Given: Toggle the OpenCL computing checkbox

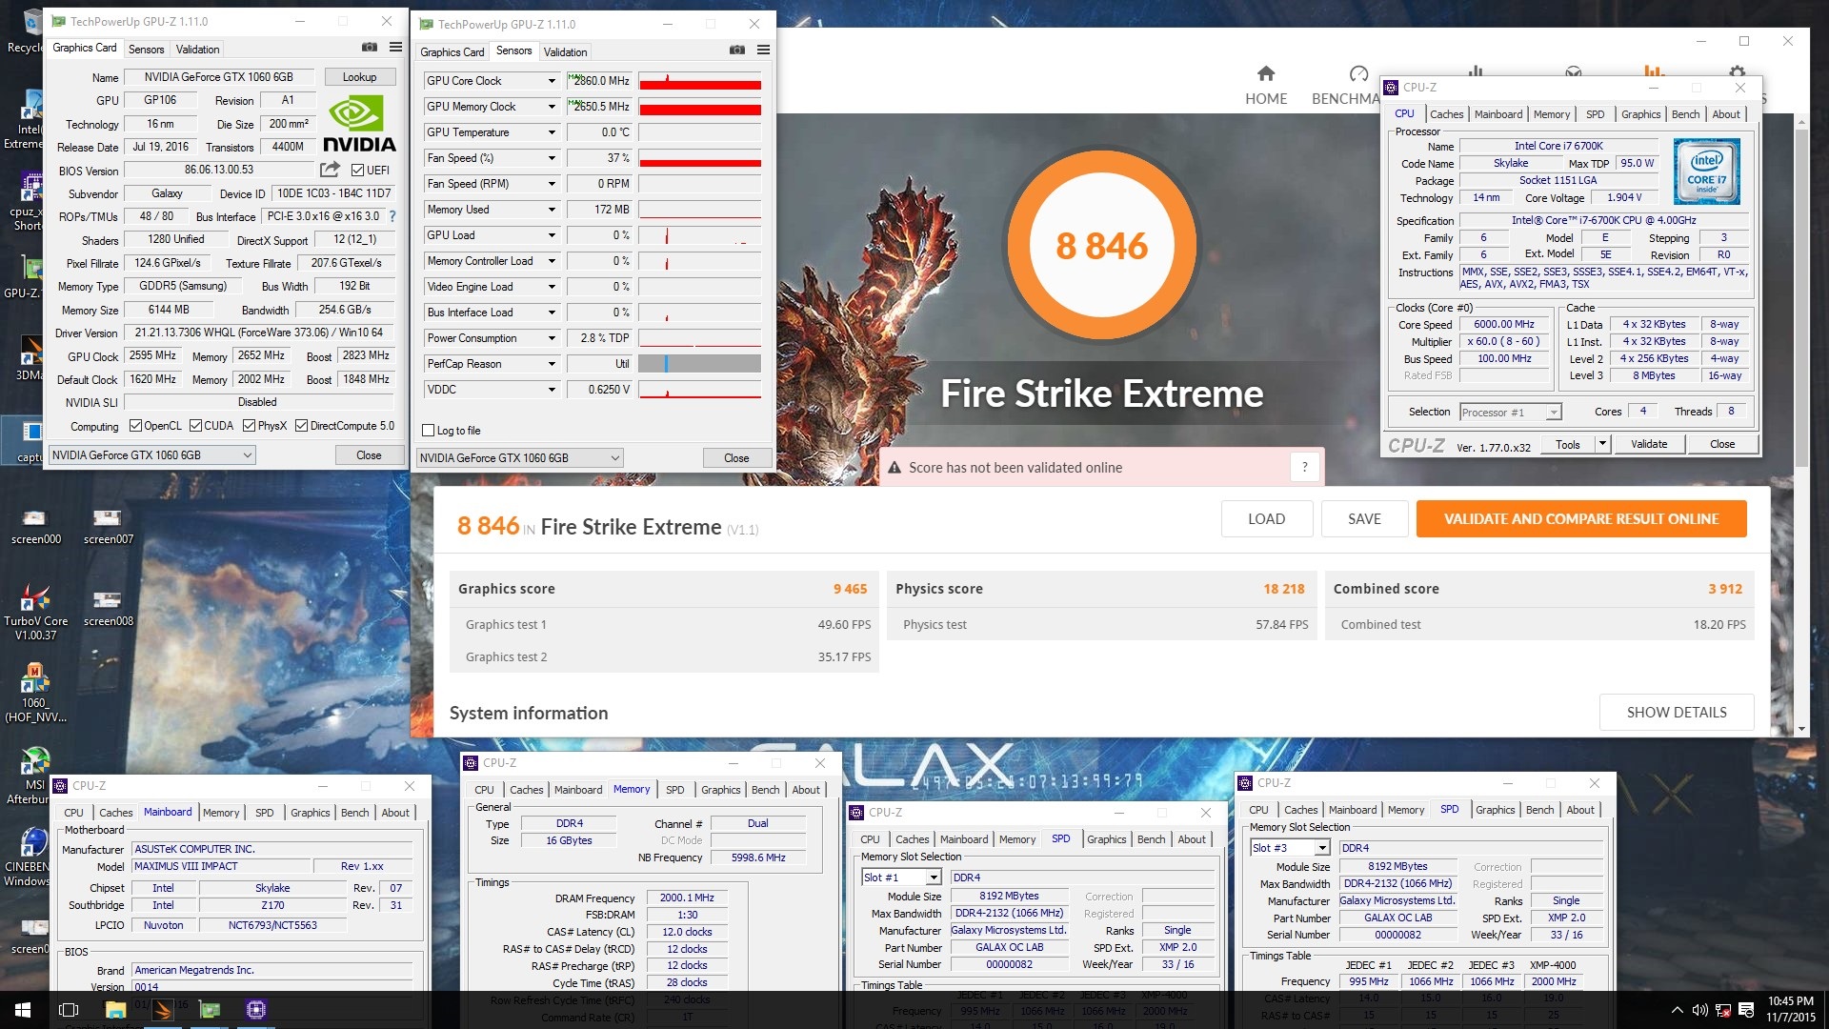Looking at the screenshot, I should [x=135, y=426].
